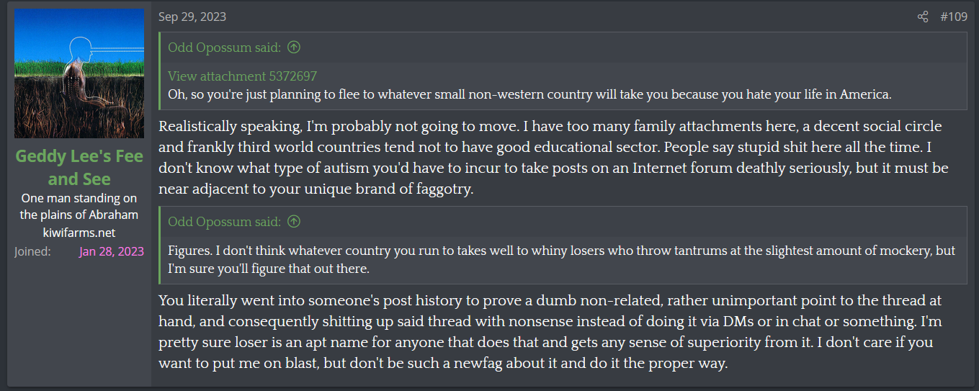Open the View attachment 5372697 link
This screenshot has height=391, width=979.
(x=242, y=76)
